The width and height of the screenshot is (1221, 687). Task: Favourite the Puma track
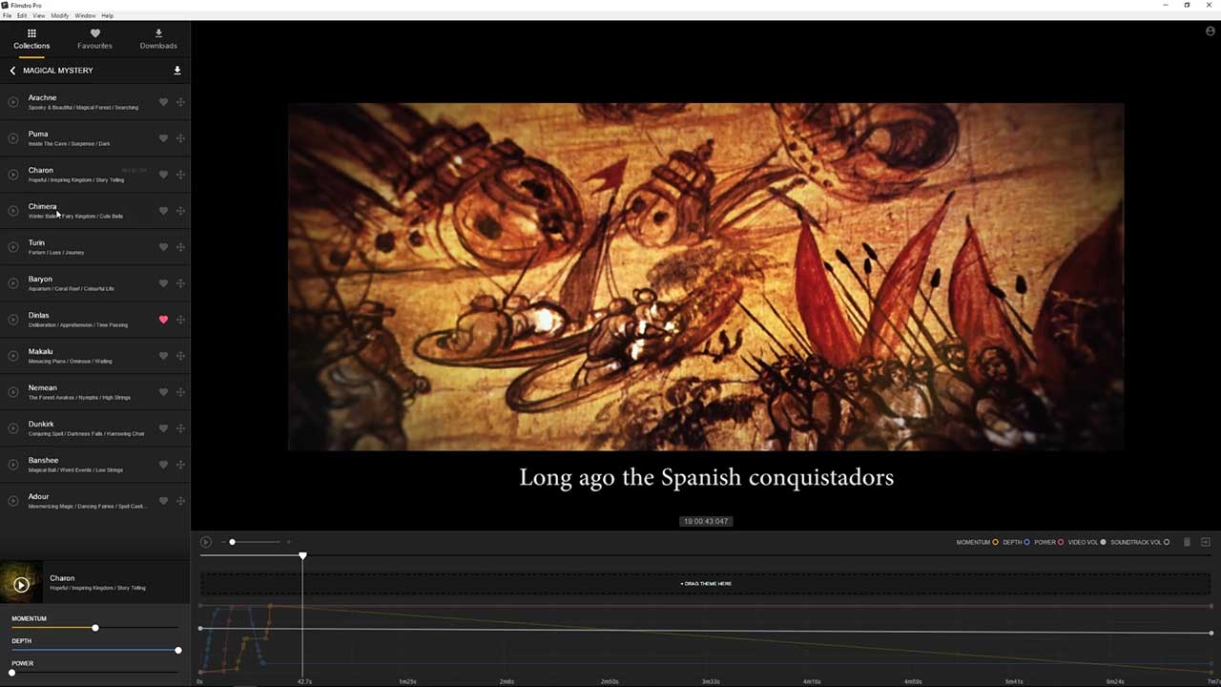pyautogui.click(x=163, y=137)
